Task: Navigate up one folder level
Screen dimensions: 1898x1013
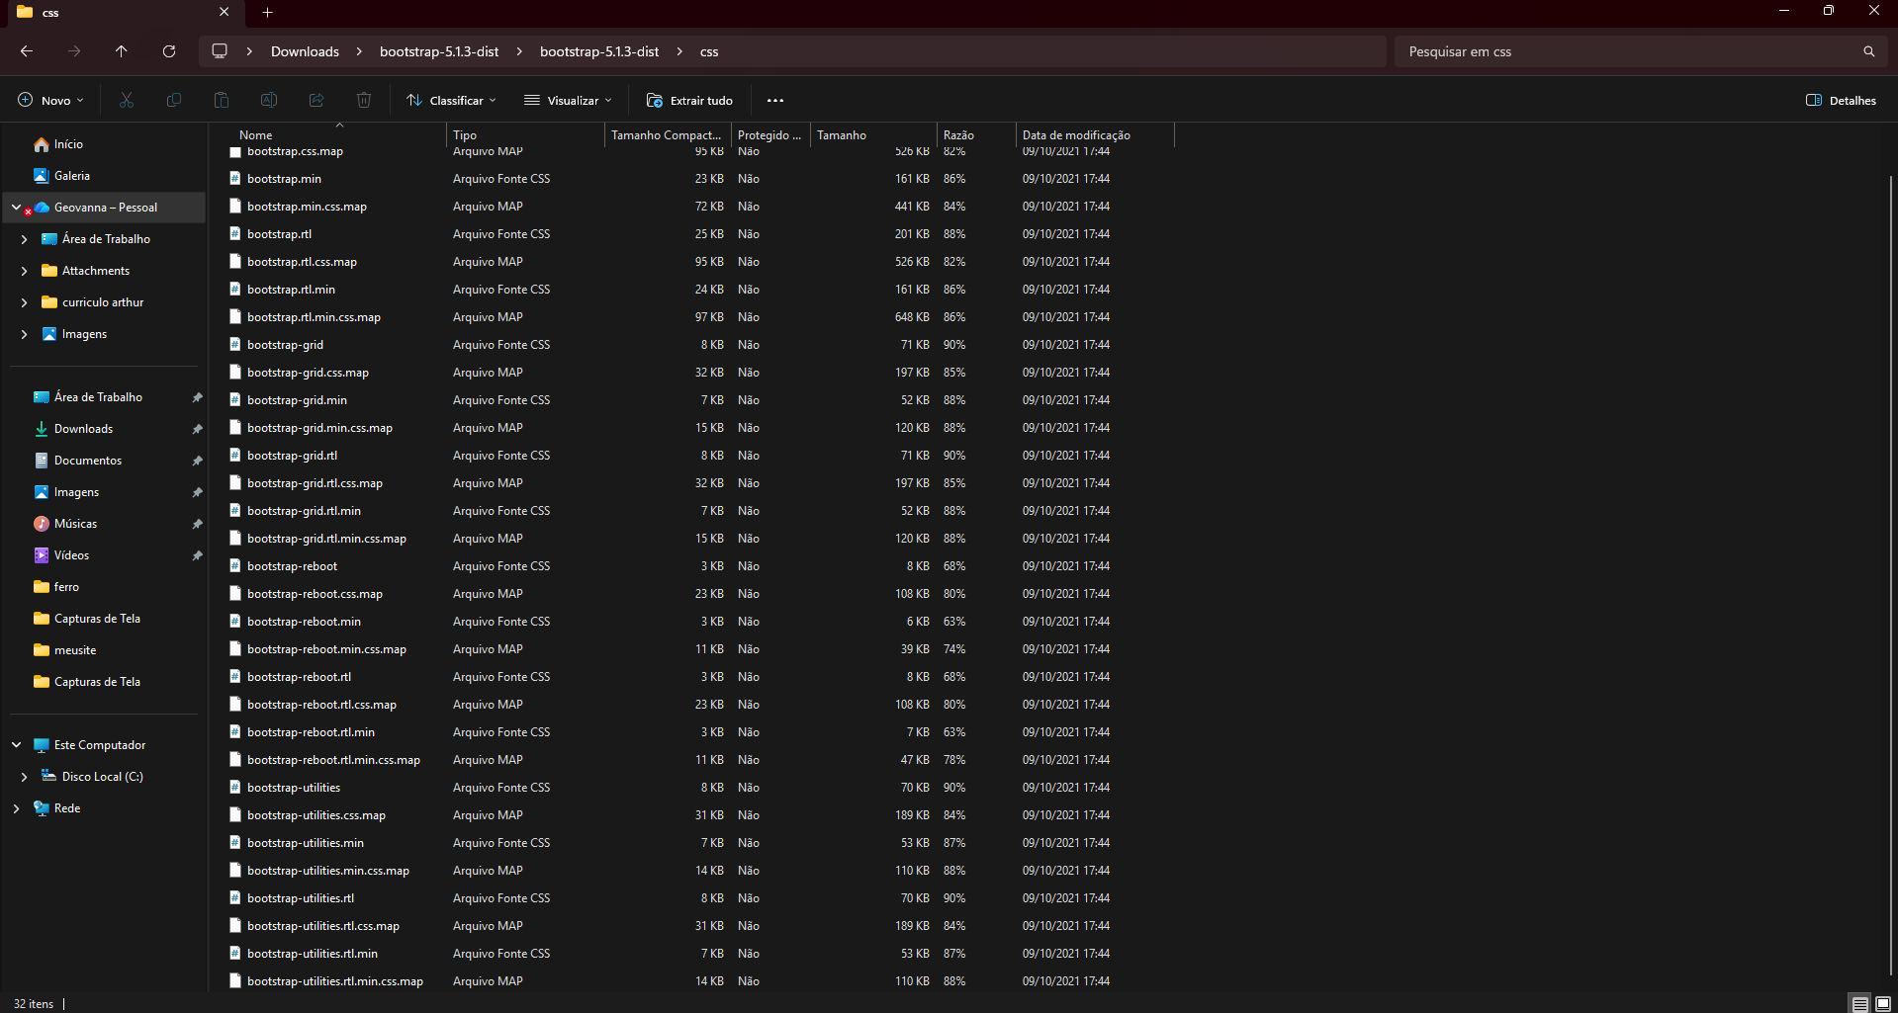Action: [x=122, y=51]
